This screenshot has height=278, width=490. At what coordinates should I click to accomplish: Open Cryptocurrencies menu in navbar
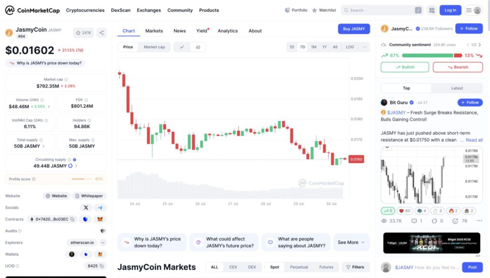coord(85,11)
